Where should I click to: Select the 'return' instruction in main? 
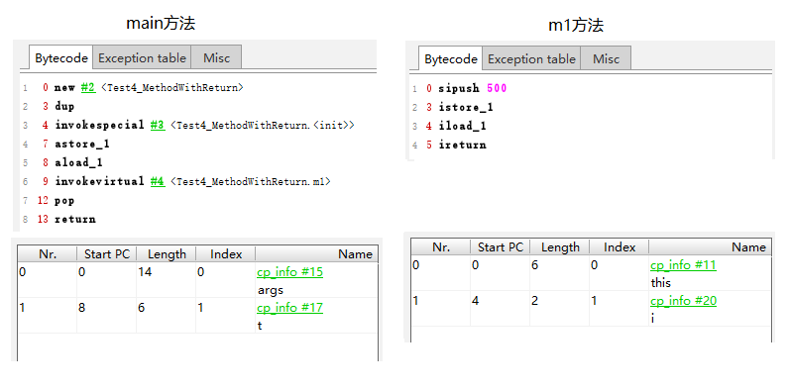tap(75, 220)
